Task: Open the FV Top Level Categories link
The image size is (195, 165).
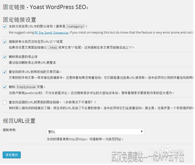Action: (x=51, y=33)
